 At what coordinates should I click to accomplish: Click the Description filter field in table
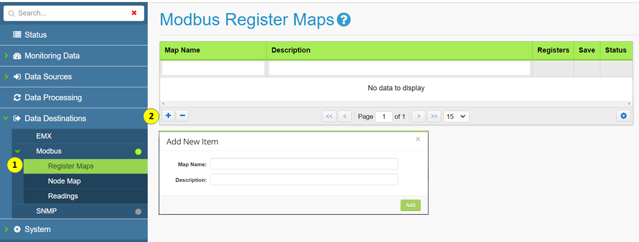tap(399, 68)
